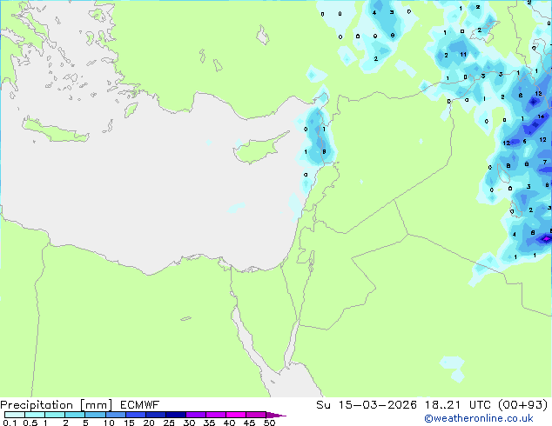Pick the legend swatch between 30 and 35
The width and height of the screenshot is (552, 426).
point(195,415)
